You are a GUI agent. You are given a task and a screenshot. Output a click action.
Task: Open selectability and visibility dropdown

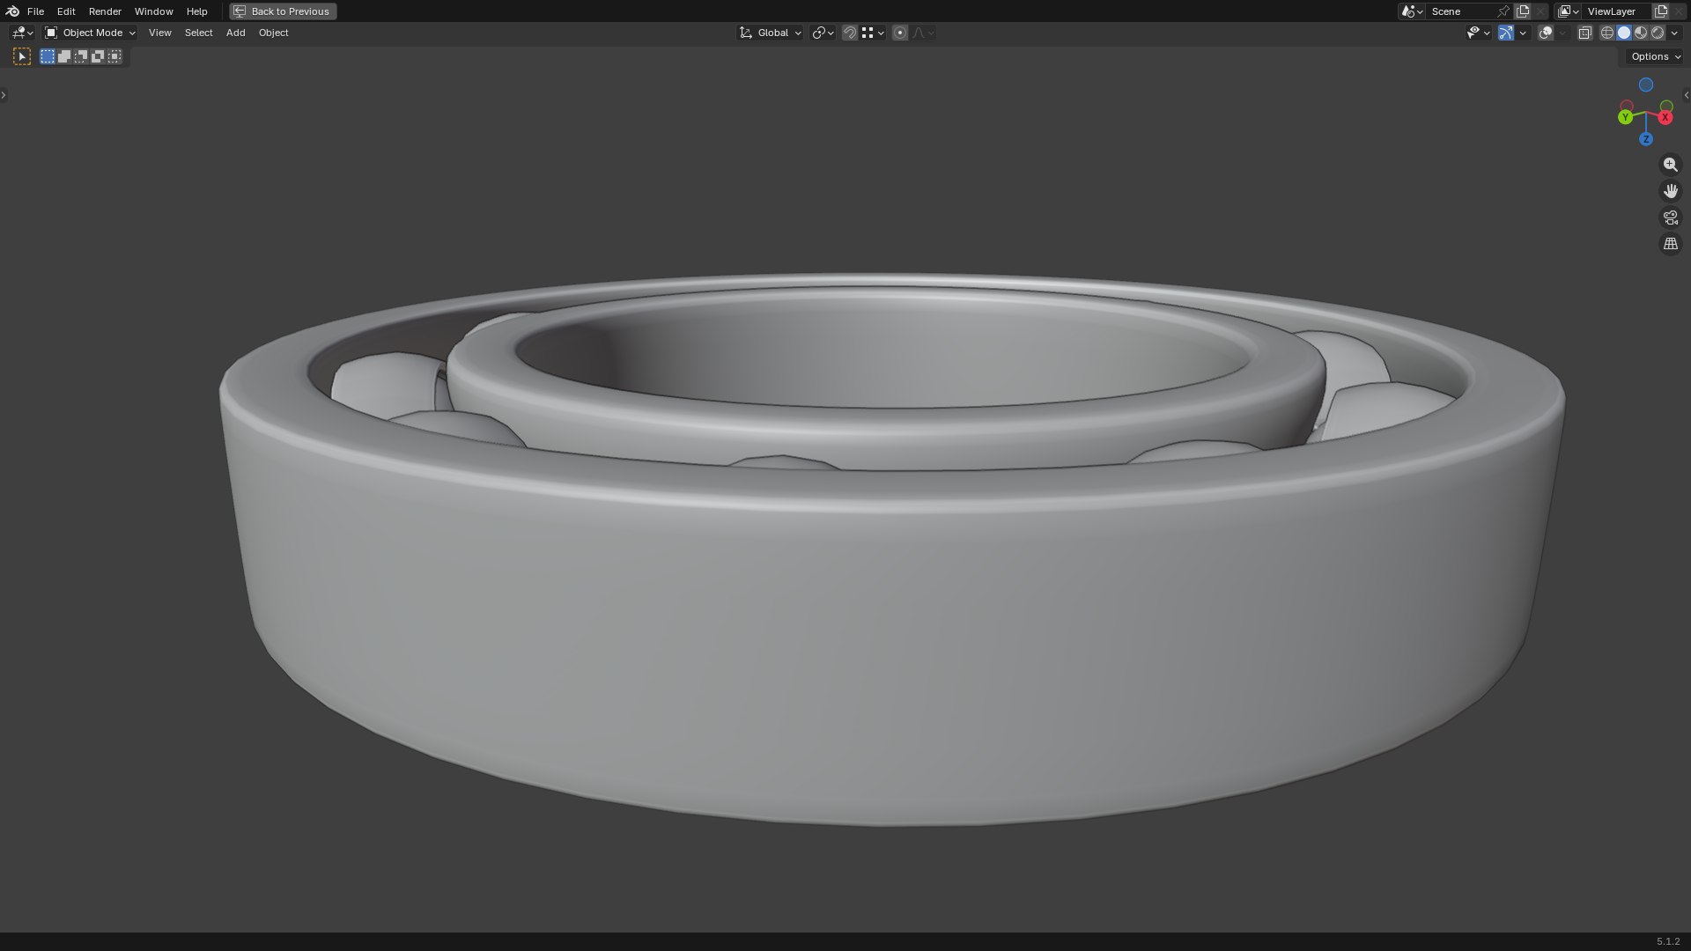(1478, 33)
